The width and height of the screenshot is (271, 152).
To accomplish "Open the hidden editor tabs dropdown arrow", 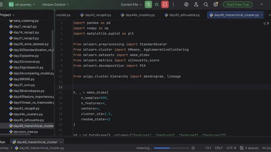I will coord(269,15).
